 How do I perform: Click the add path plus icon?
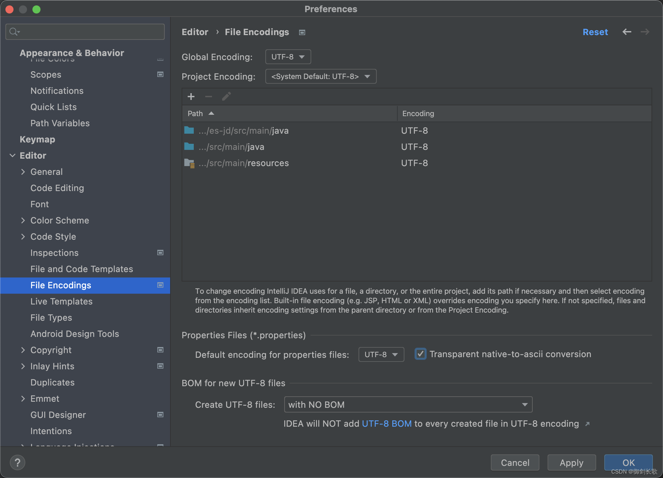(x=191, y=97)
